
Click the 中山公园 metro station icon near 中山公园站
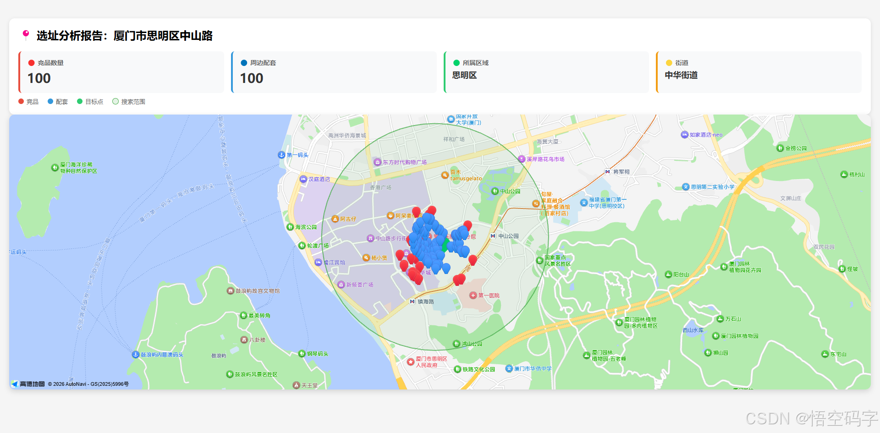click(493, 236)
